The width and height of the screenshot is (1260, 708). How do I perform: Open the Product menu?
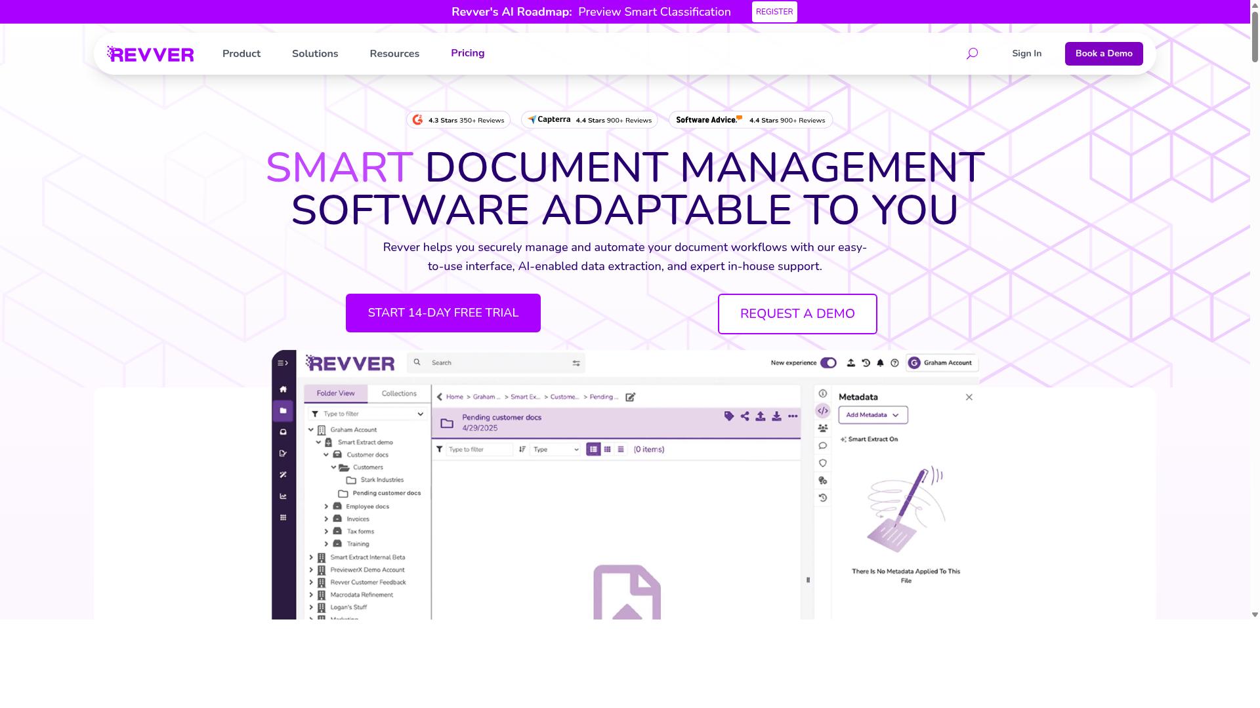pyautogui.click(x=241, y=54)
